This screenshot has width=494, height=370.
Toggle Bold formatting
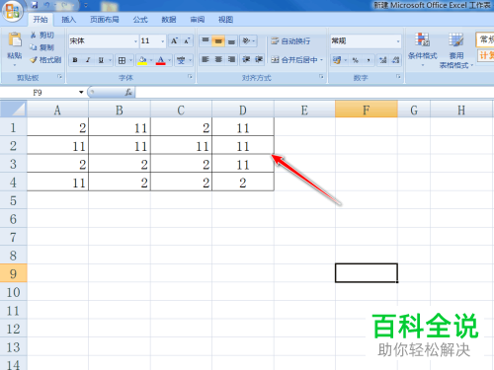(x=75, y=60)
